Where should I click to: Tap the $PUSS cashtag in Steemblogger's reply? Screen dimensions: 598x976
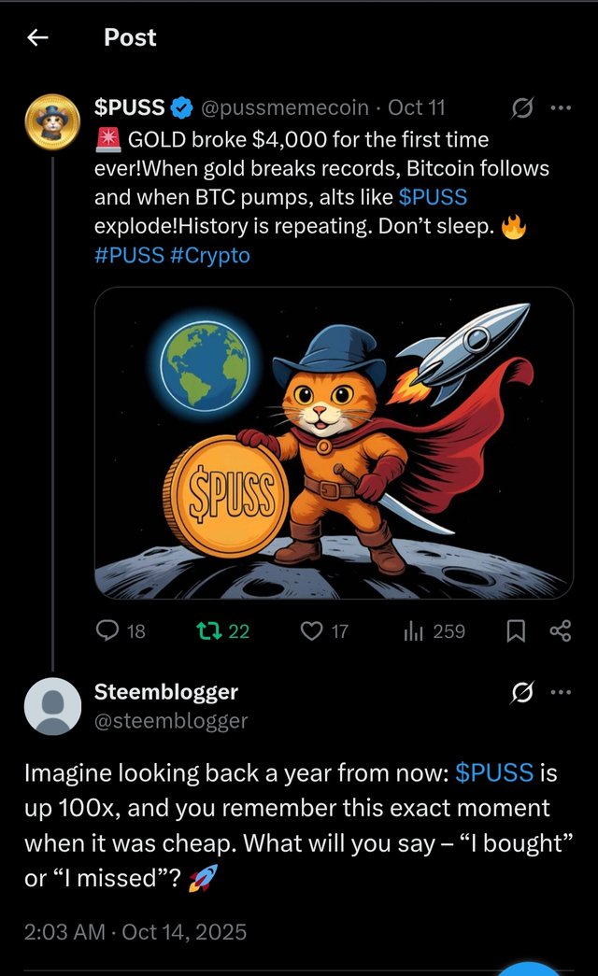pos(494,773)
